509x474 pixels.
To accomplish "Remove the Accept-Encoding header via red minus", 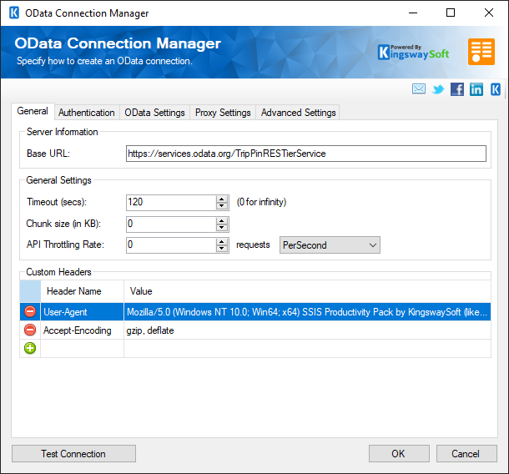I will pos(30,330).
